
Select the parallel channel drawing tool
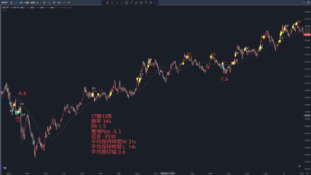coord(136,2)
